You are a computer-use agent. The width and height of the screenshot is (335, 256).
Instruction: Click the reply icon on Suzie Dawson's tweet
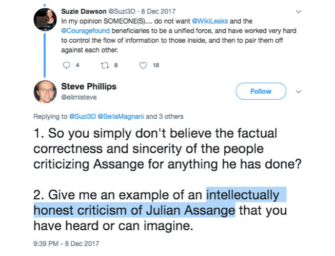pos(67,65)
